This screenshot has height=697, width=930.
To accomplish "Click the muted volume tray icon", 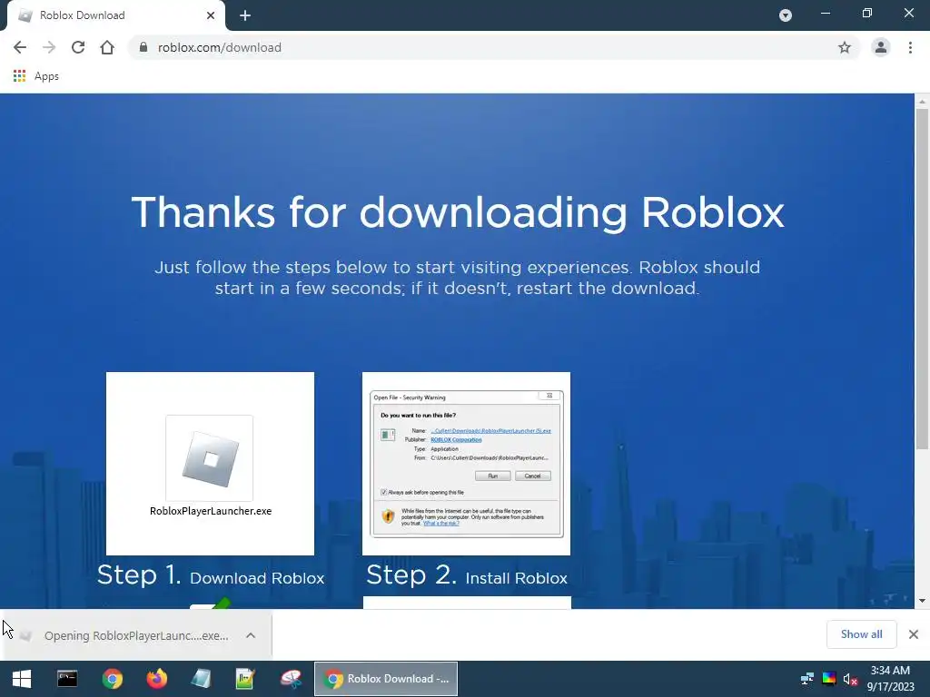I will 850,679.
